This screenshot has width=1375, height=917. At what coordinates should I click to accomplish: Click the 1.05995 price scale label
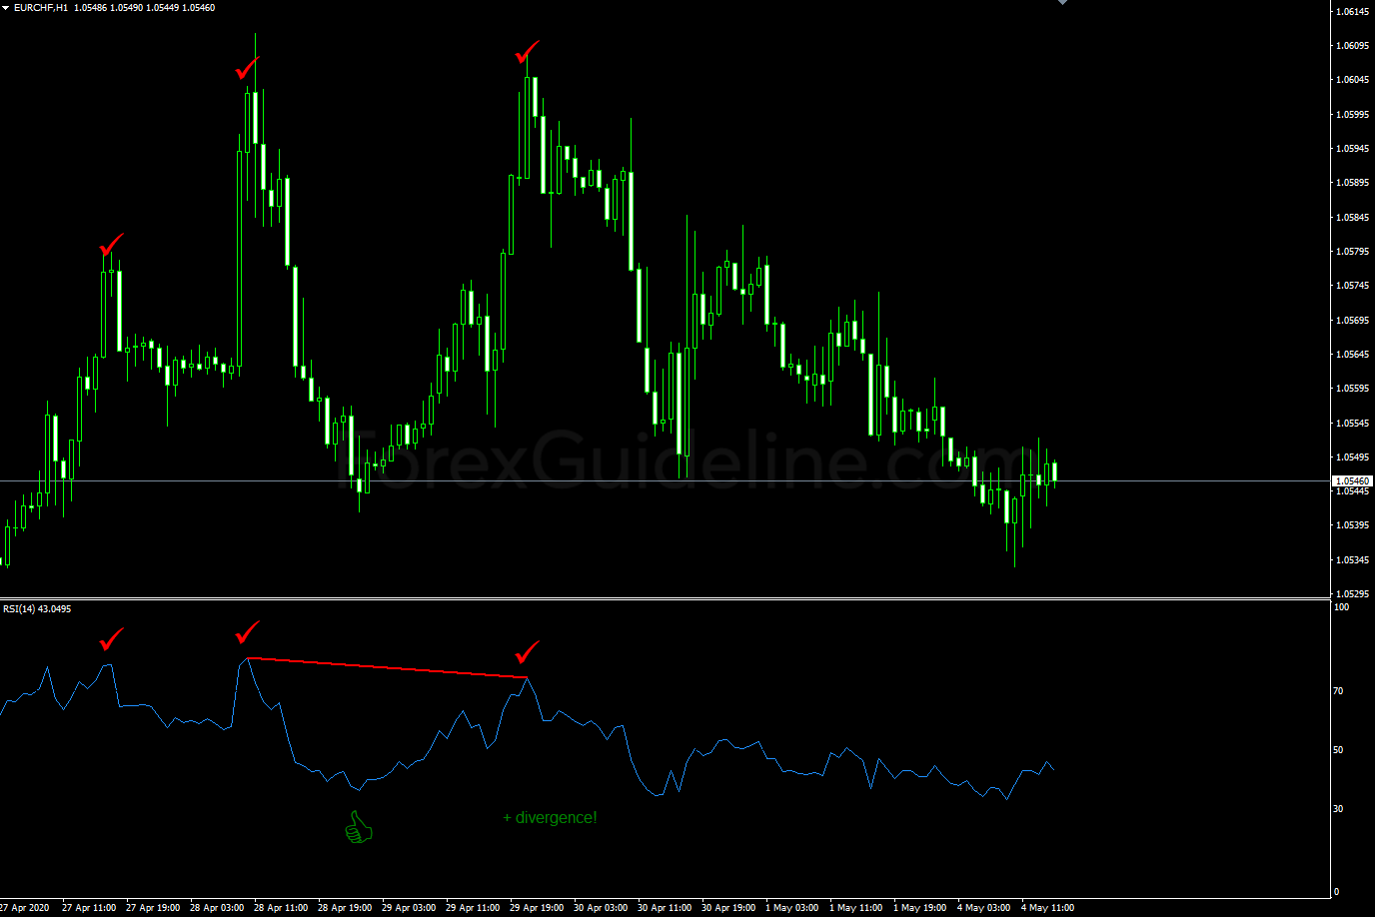(x=1352, y=115)
